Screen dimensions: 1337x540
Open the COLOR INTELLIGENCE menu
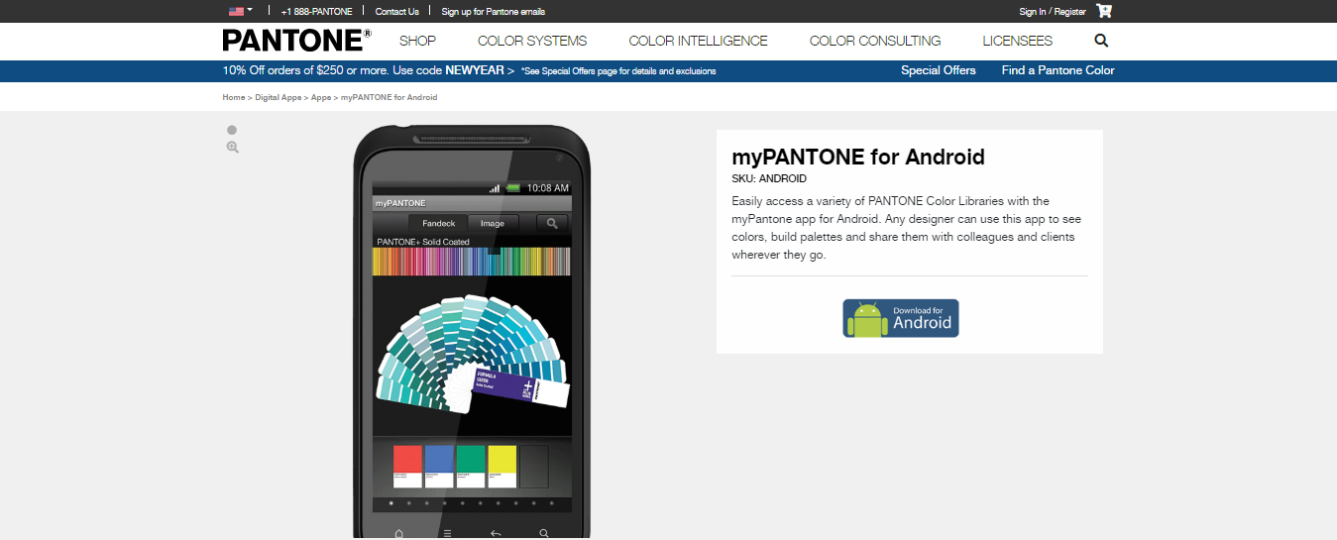point(698,41)
